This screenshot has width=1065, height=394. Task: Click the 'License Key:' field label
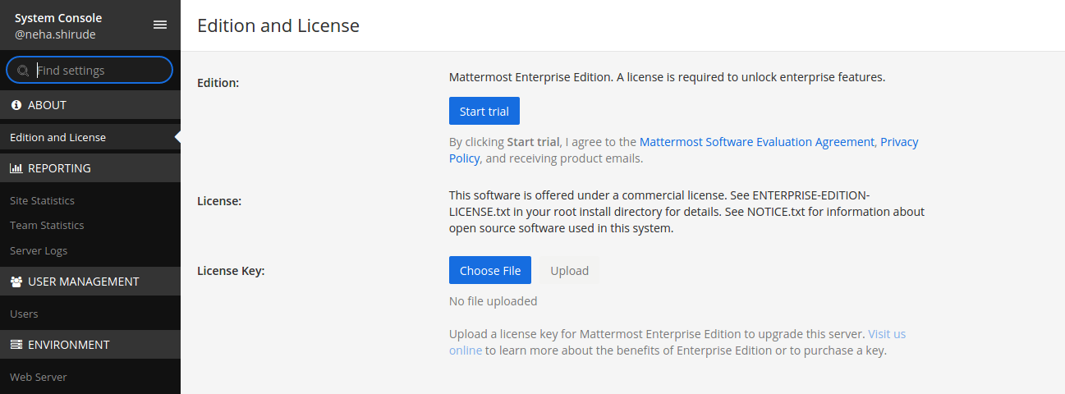[231, 271]
